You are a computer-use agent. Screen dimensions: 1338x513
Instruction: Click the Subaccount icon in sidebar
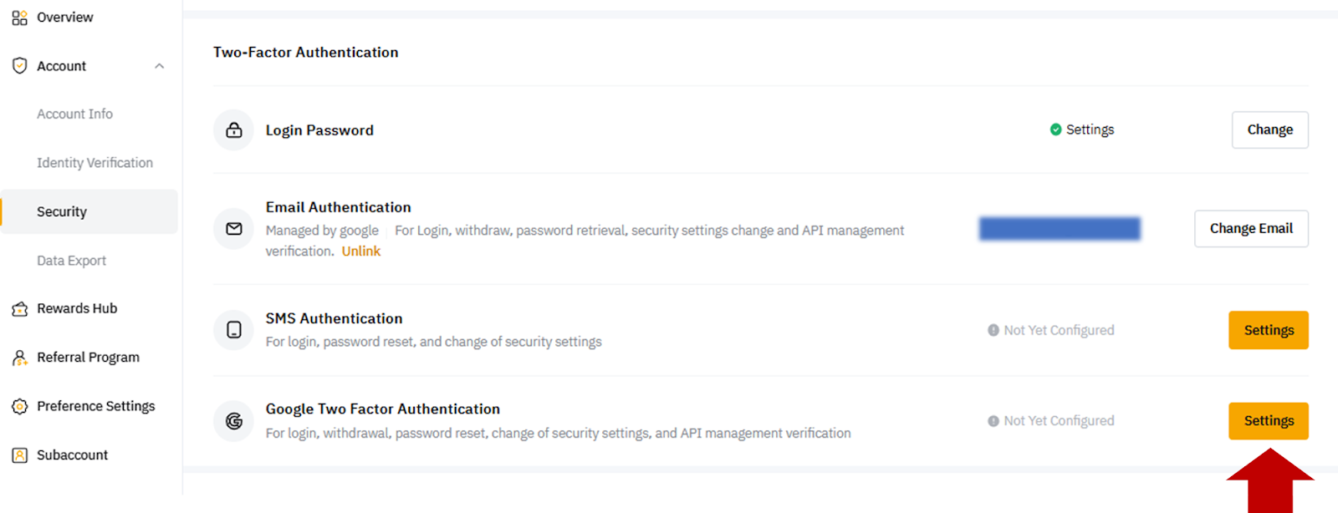coord(19,455)
